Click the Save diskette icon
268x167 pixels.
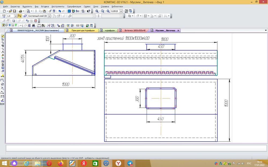pos(14,11)
